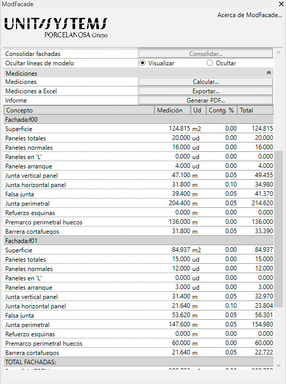Screen dimensions: 286x384
Task: Click the vertical scrollbar thumb
Action: (278, 229)
